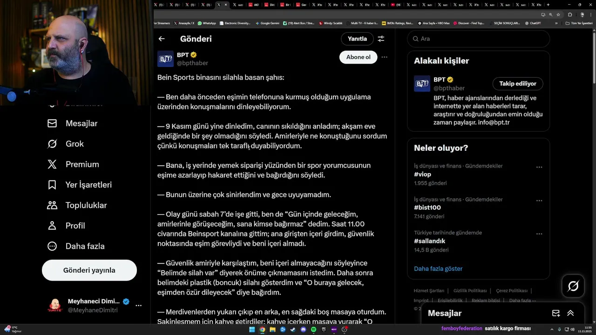
Task: Open the #bist100 trending topic
Action: 427,208
